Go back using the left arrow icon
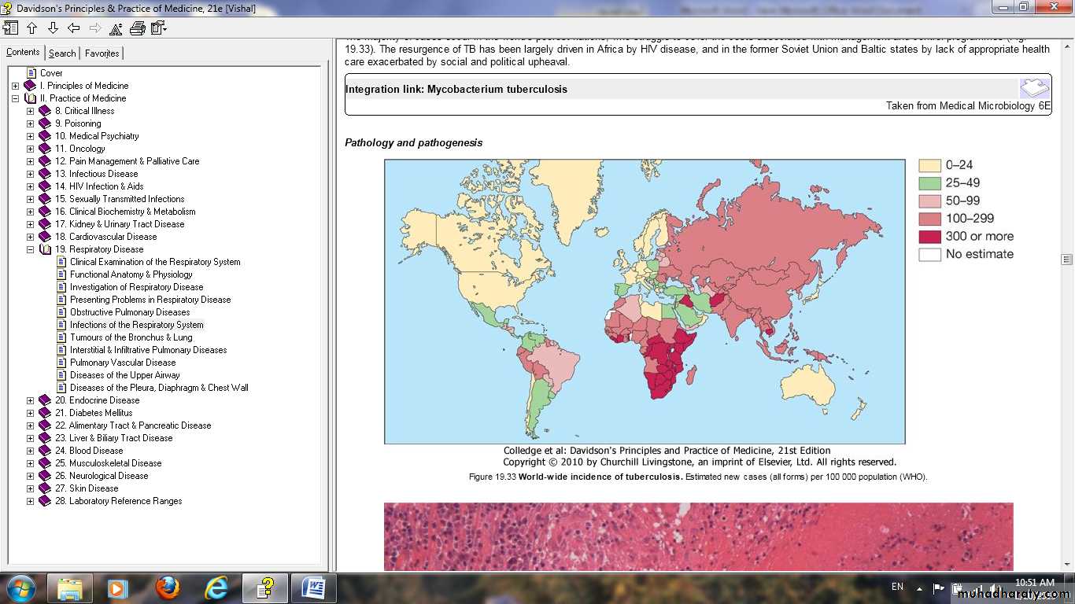The width and height of the screenshot is (1075, 604). (x=74, y=28)
